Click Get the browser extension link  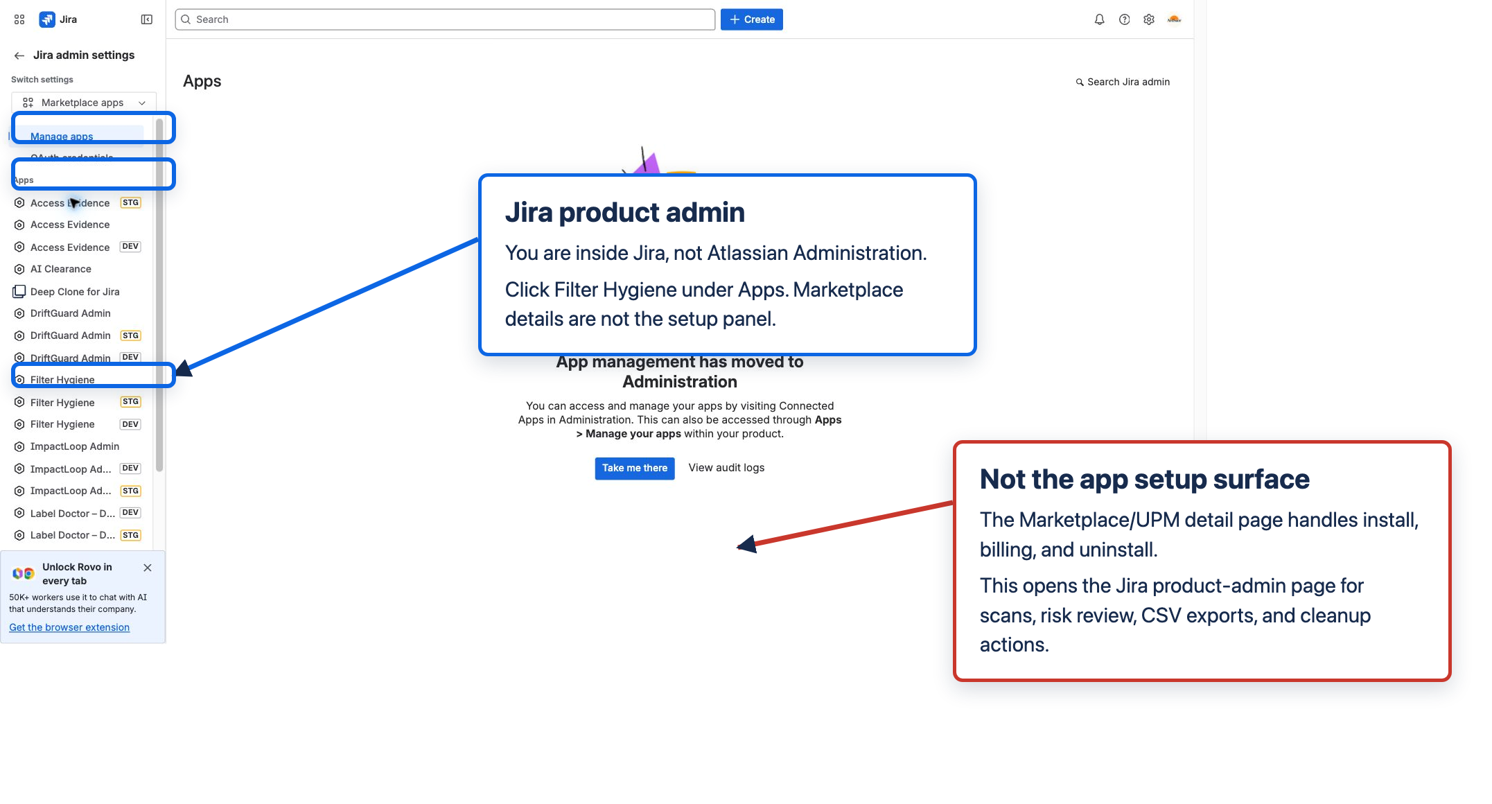[x=69, y=627]
